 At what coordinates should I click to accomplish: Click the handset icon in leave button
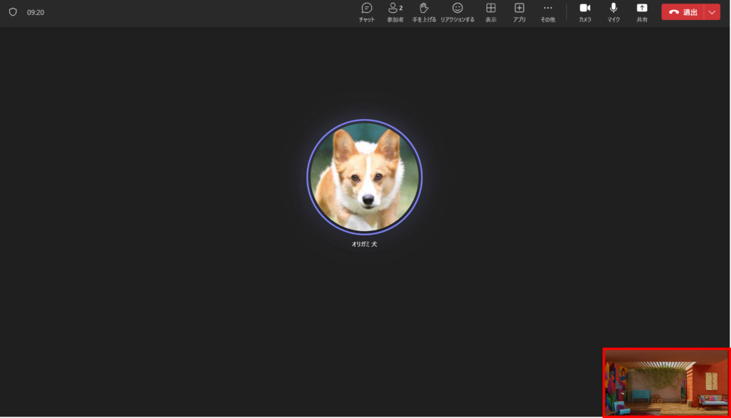[674, 12]
